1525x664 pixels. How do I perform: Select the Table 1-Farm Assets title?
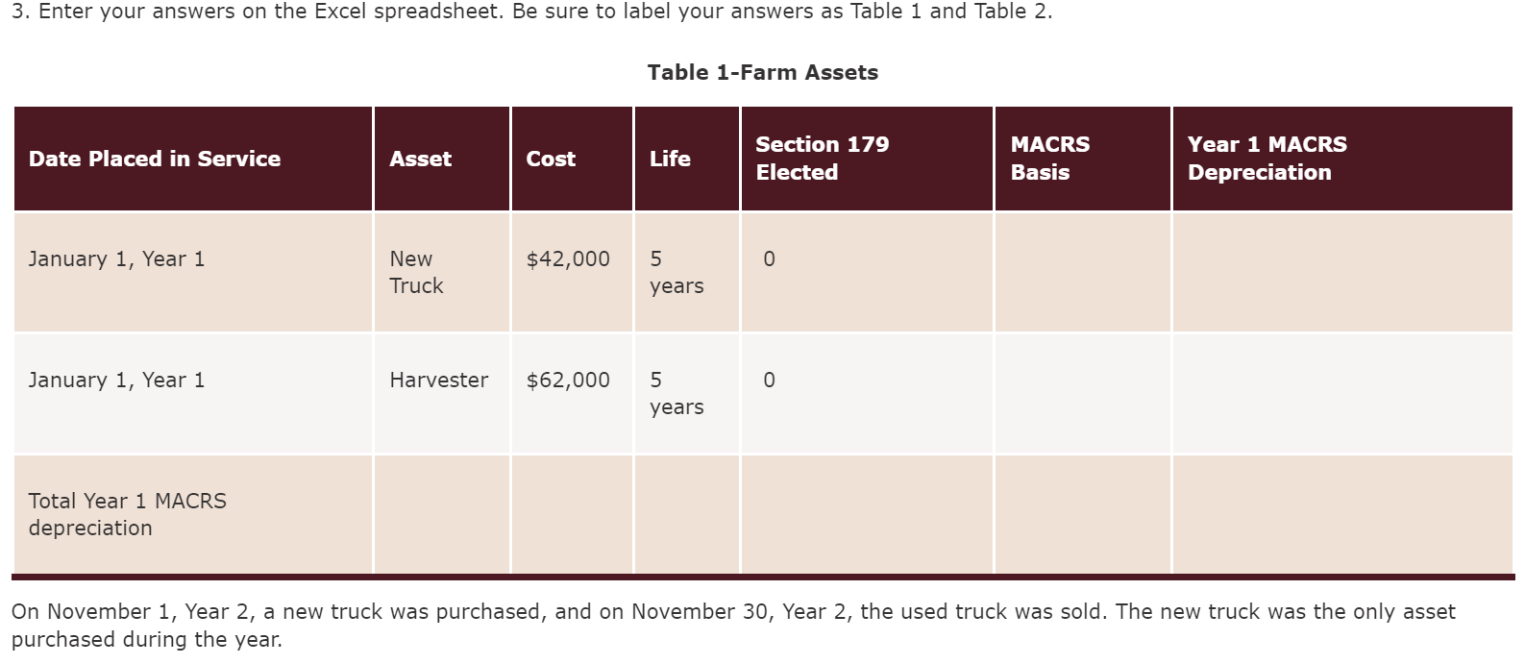click(763, 72)
